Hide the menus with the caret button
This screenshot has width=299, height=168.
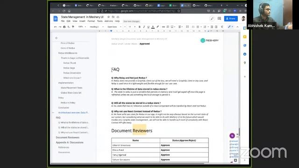pyautogui.click(x=237, y=27)
